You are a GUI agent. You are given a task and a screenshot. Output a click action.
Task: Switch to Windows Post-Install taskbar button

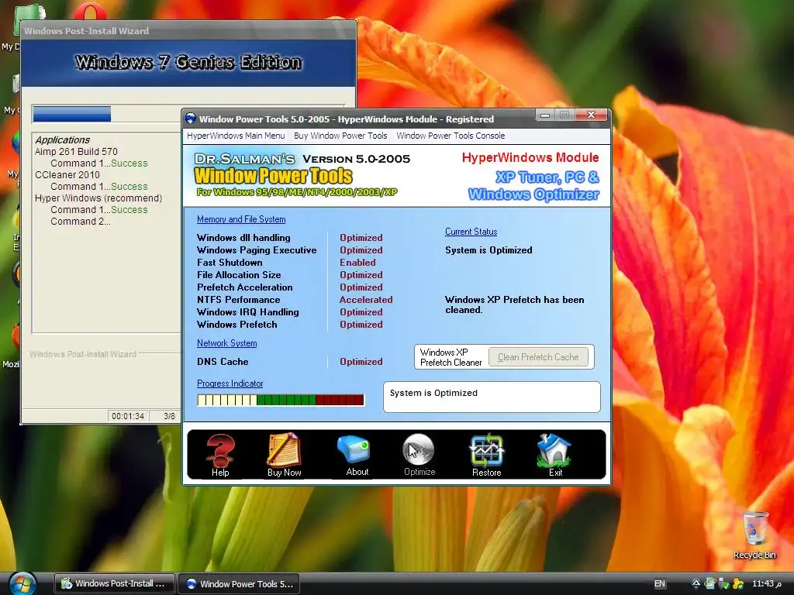click(115, 584)
